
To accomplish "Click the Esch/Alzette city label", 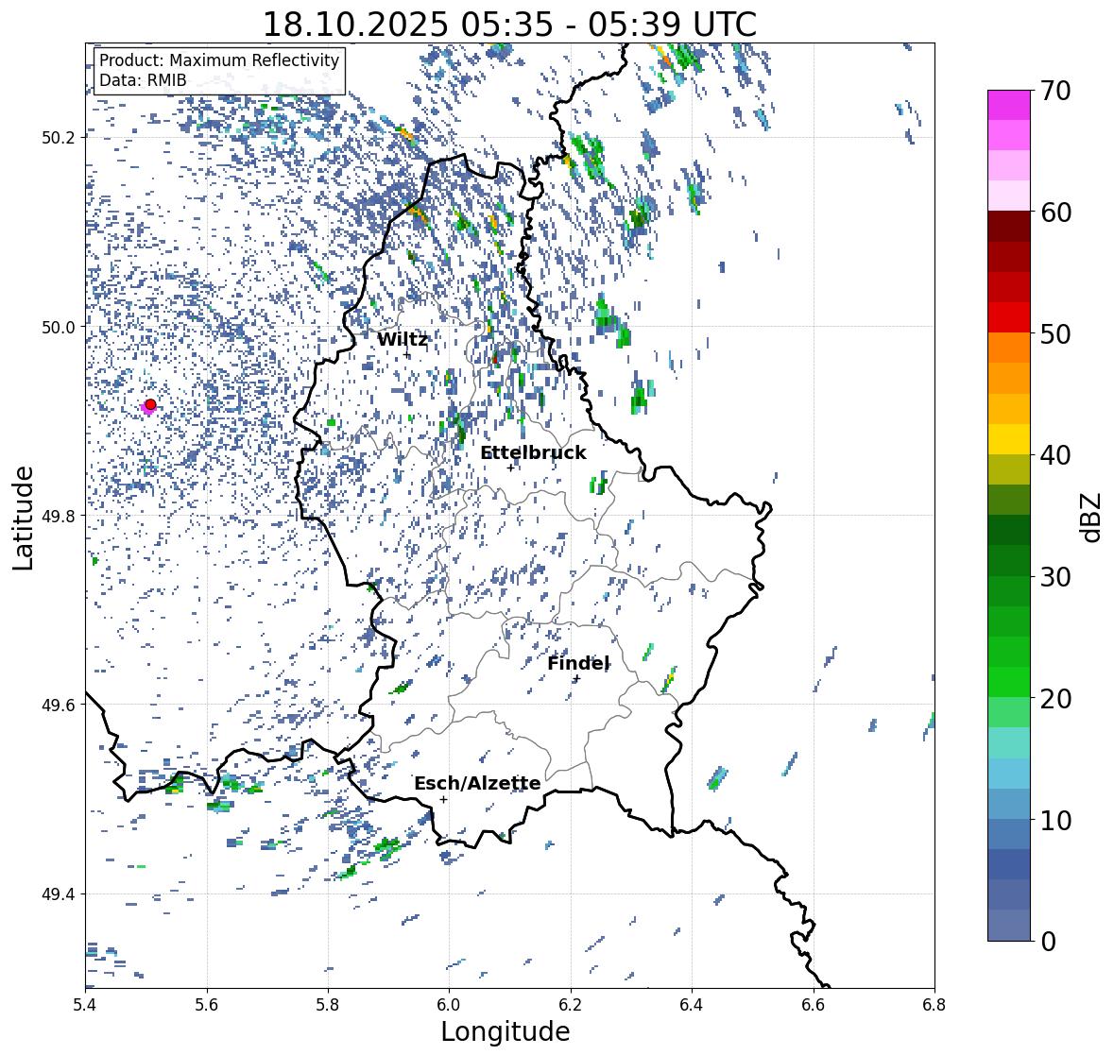I will pos(477,784).
